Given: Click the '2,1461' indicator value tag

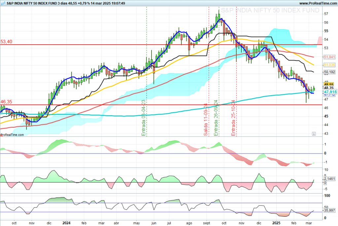Looking at the screenshot, I should click(329, 179).
